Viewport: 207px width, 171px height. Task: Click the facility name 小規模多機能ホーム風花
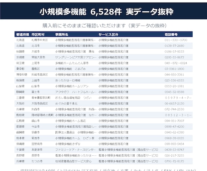point(70,121)
